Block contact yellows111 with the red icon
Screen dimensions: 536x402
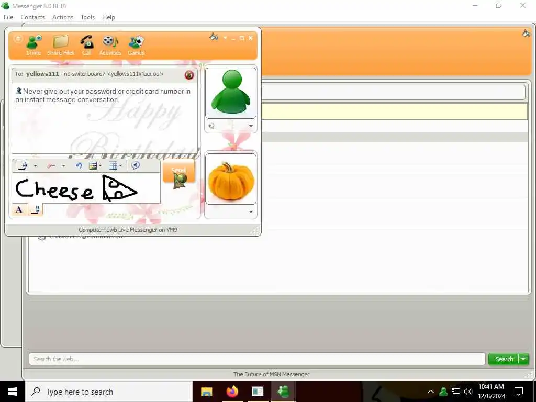point(189,75)
